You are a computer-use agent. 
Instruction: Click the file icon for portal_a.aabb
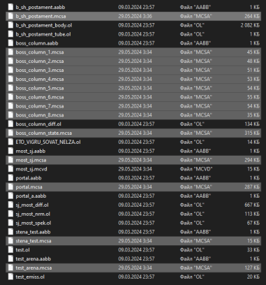(10, 196)
